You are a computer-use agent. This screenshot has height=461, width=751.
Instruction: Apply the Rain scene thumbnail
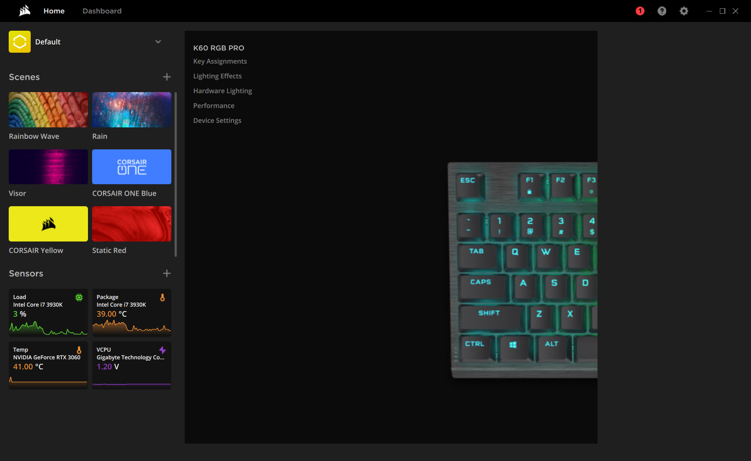(132, 110)
